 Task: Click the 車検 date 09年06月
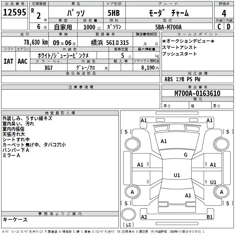64,43
